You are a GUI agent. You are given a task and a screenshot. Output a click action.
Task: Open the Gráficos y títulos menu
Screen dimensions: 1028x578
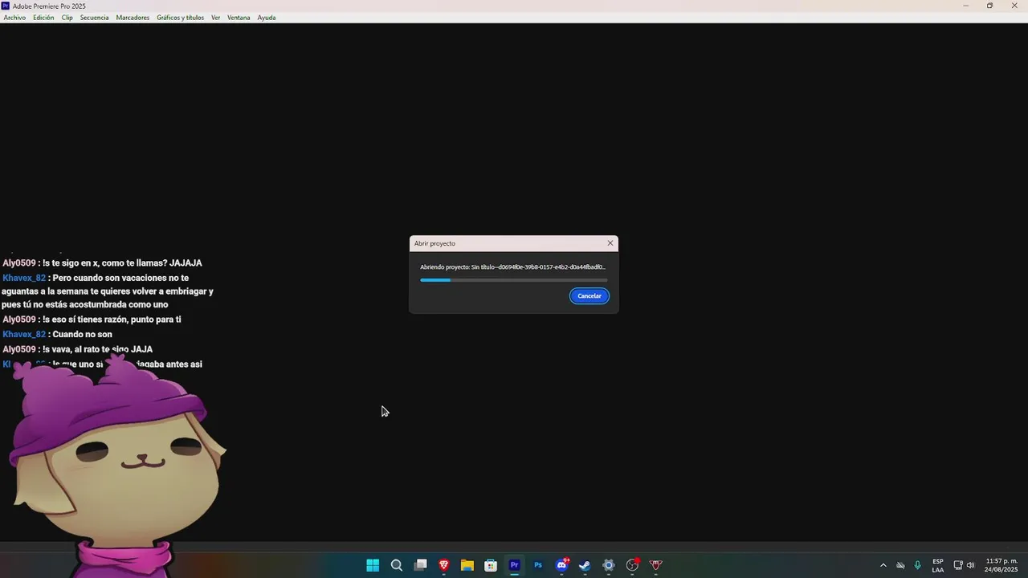(180, 18)
